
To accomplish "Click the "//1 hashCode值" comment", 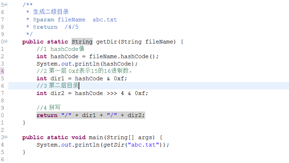I will (60, 49).
